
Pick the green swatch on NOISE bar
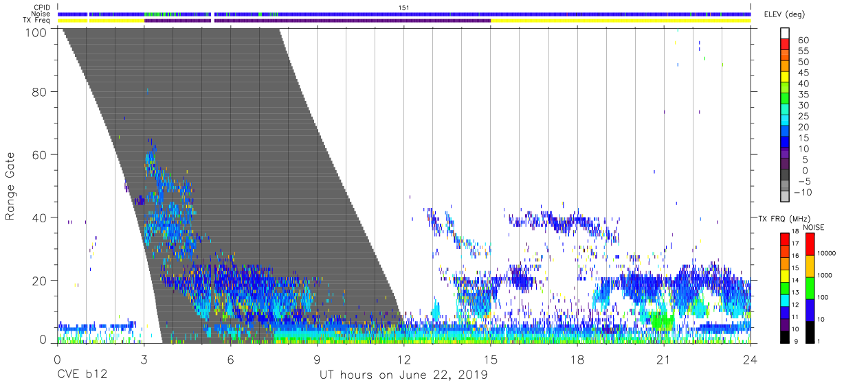coord(810,287)
